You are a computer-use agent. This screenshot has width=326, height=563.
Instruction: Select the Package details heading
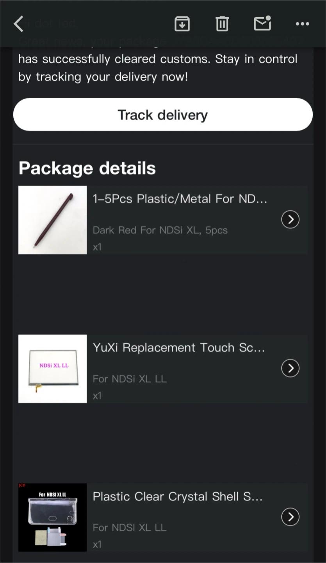(x=87, y=168)
